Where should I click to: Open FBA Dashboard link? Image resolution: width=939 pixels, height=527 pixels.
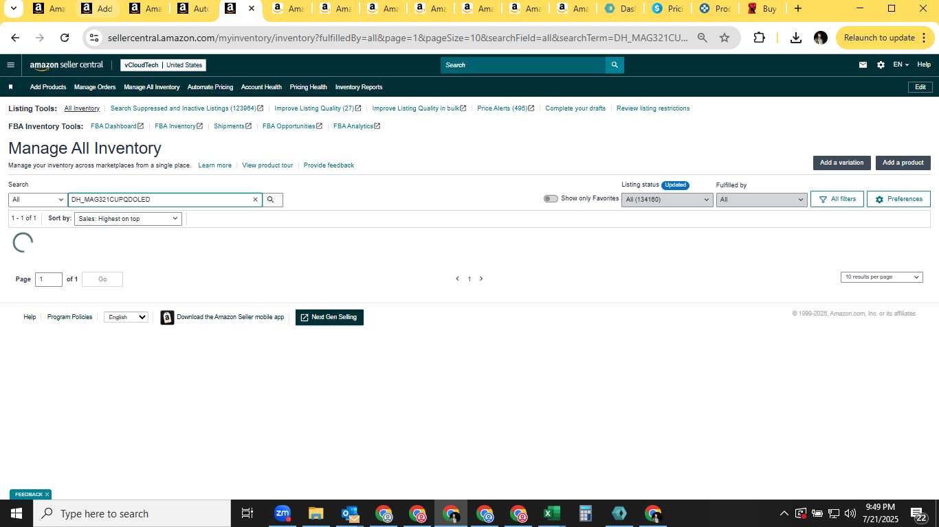point(117,126)
